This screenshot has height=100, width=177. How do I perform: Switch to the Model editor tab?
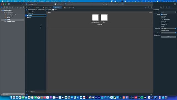pos(37,7)
